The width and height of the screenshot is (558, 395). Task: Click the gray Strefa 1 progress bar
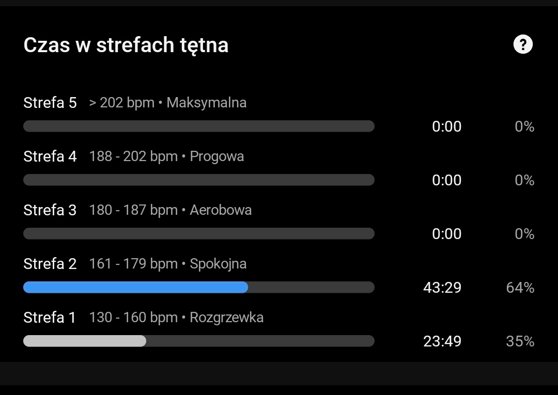pos(85,341)
